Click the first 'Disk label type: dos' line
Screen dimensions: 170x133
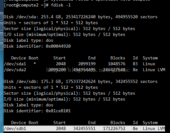tap(29, 40)
